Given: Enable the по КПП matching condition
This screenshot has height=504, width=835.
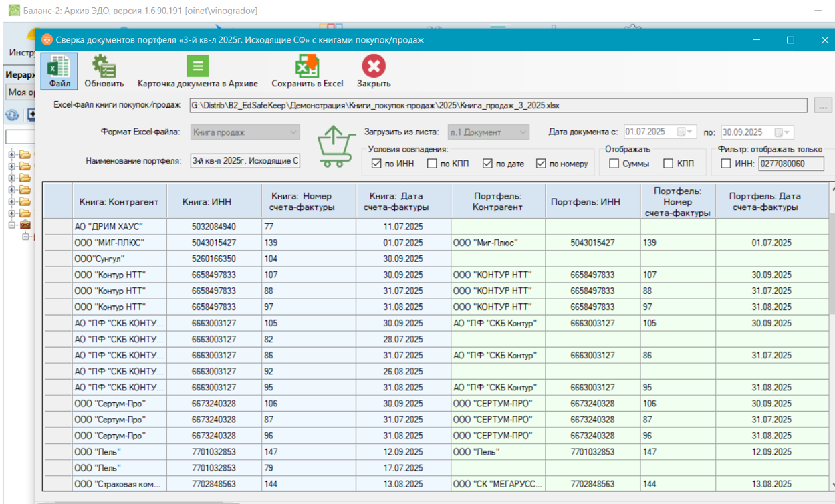Looking at the screenshot, I should pos(433,164).
